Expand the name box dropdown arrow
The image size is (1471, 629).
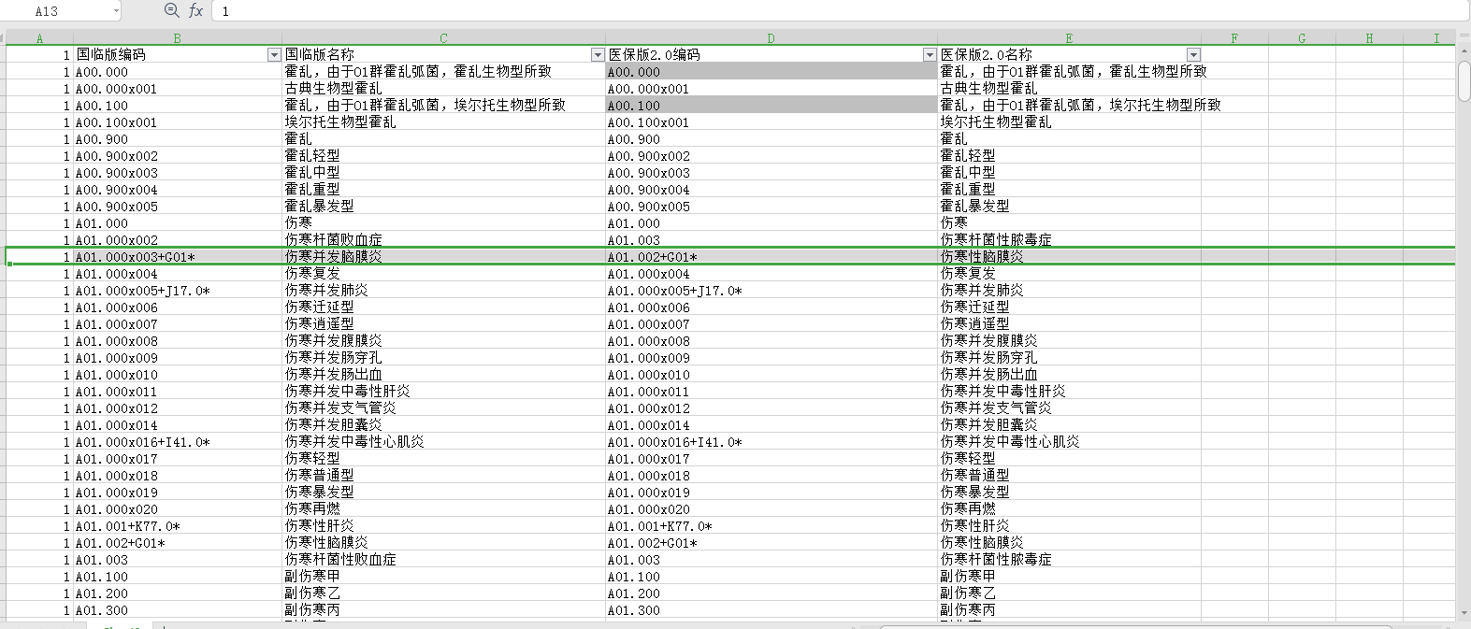(116, 11)
